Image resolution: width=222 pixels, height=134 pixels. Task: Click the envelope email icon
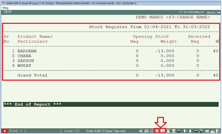click(x=207, y=131)
